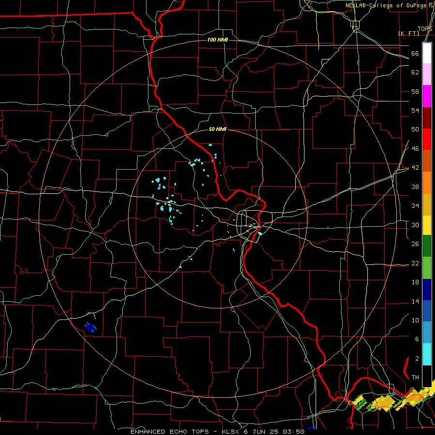Click the legend value 30
The image size is (435, 435).
415,225
